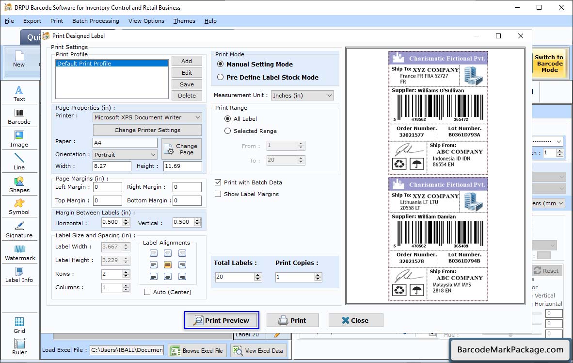The width and height of the screenshot is (573, 363).
Task: Click Switch to Barcode Mode button
Action: pyautogui.click(x=549, y=63)
